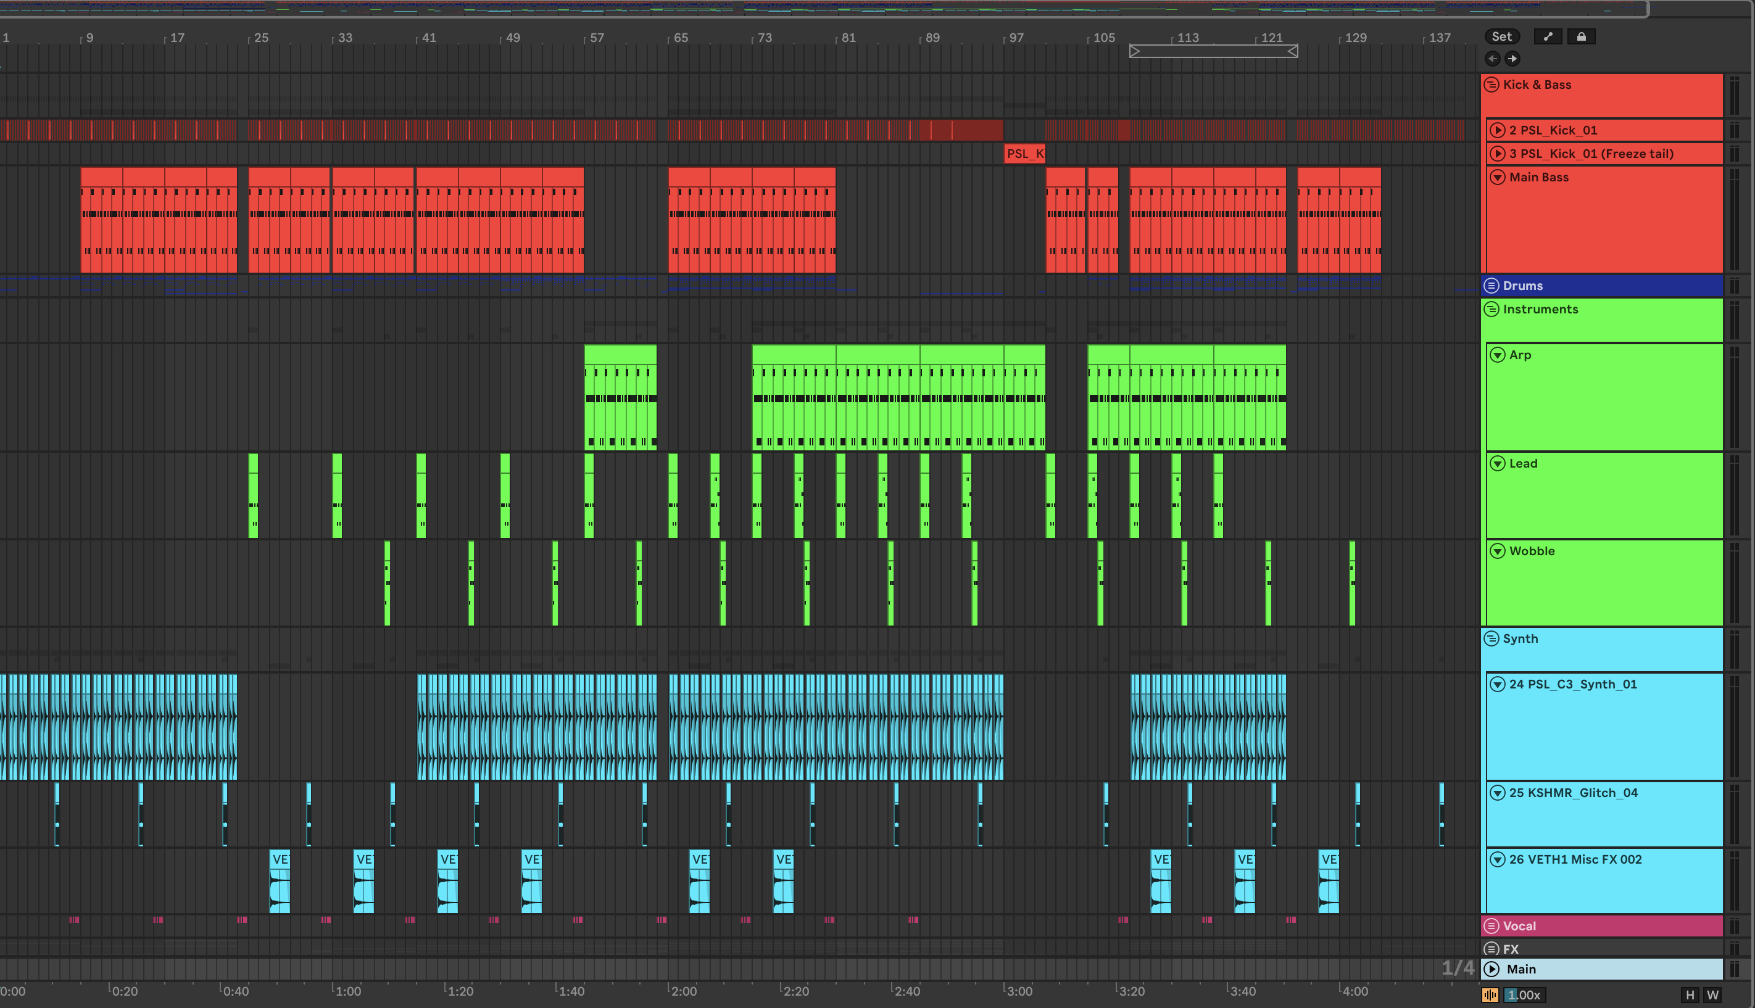
Task: Select the PSL_K clip at bar 97
Action: 1024,154
